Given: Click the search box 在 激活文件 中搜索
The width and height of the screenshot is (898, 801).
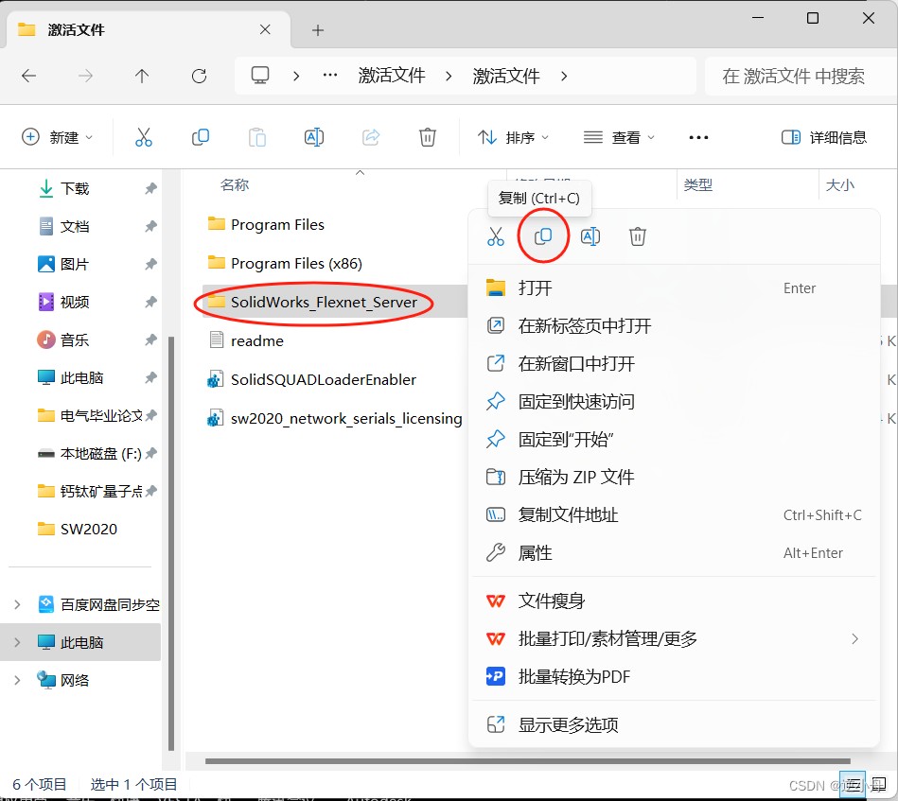Looking at the screenshot, I should (x=799, y=76).
